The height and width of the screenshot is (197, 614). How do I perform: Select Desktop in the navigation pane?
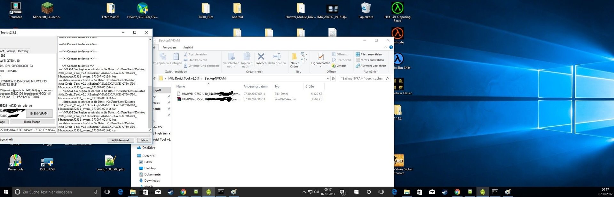tap(147, 168)
